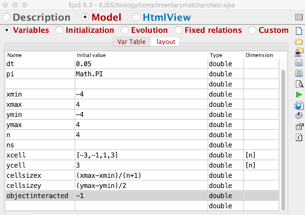The image size is (305, 215).
Task: Switch to the Var Table tab
Action: coord(132,41)
